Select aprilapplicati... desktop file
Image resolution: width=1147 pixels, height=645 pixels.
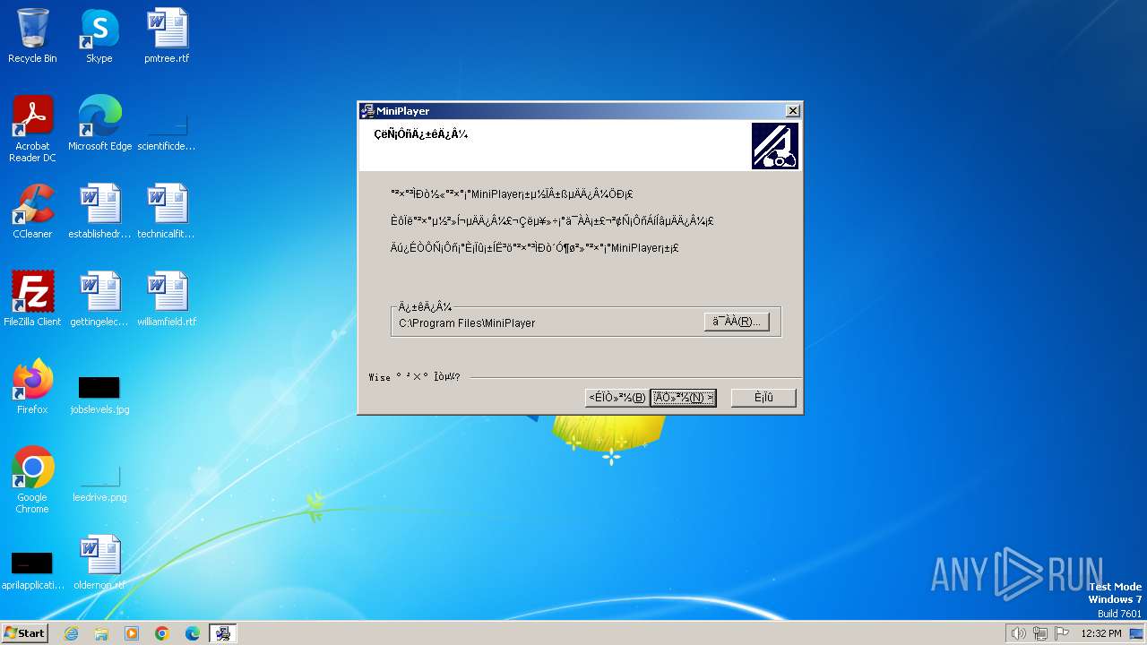point(32,571)
